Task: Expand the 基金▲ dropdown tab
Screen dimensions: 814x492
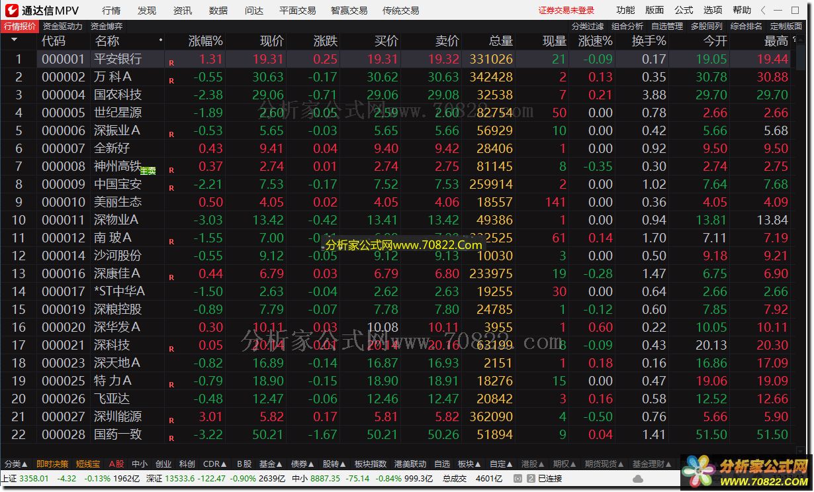Action: pos(271,464)
